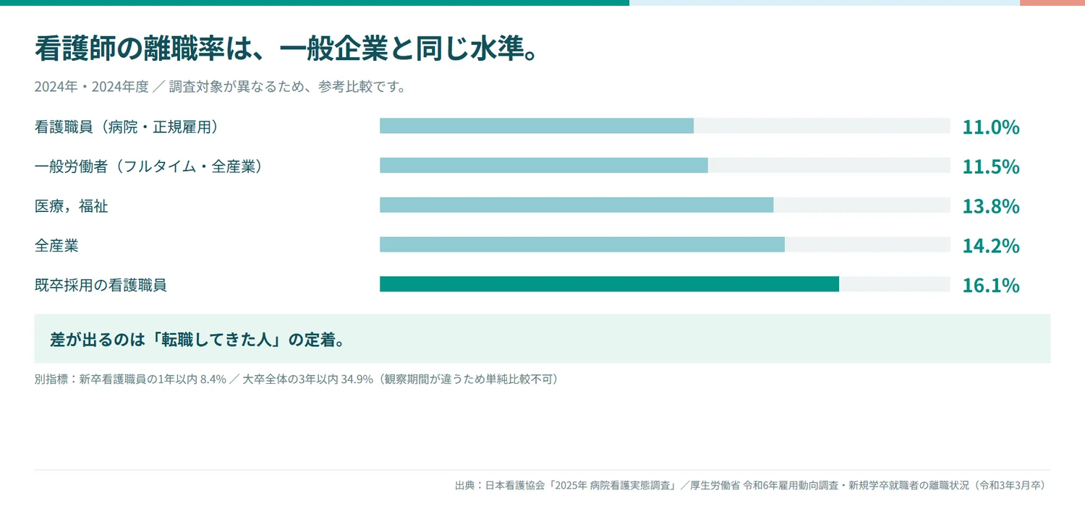Click the footnote starting with 別指標：新卒看護職員

click(296, 379)
